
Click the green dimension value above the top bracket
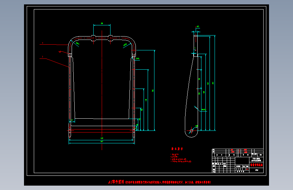(x=102, y=23)
